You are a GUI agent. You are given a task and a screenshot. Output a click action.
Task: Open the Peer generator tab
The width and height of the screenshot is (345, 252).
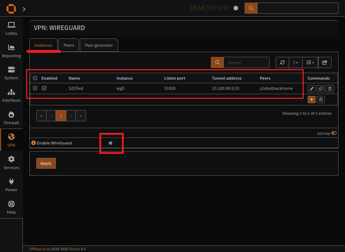coord(99,45)
